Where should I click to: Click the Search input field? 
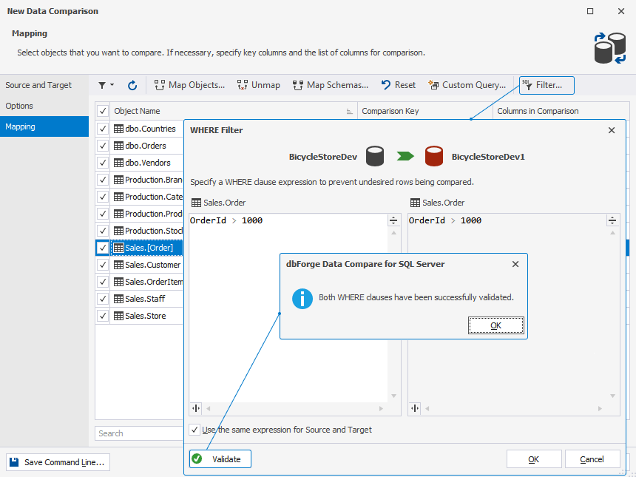pos(137,433)
